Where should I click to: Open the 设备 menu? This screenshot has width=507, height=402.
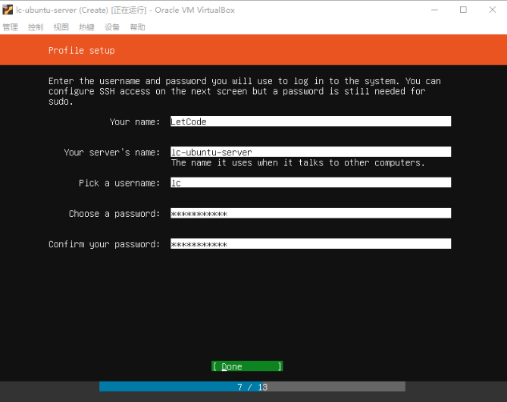click(x=112, y=27)
